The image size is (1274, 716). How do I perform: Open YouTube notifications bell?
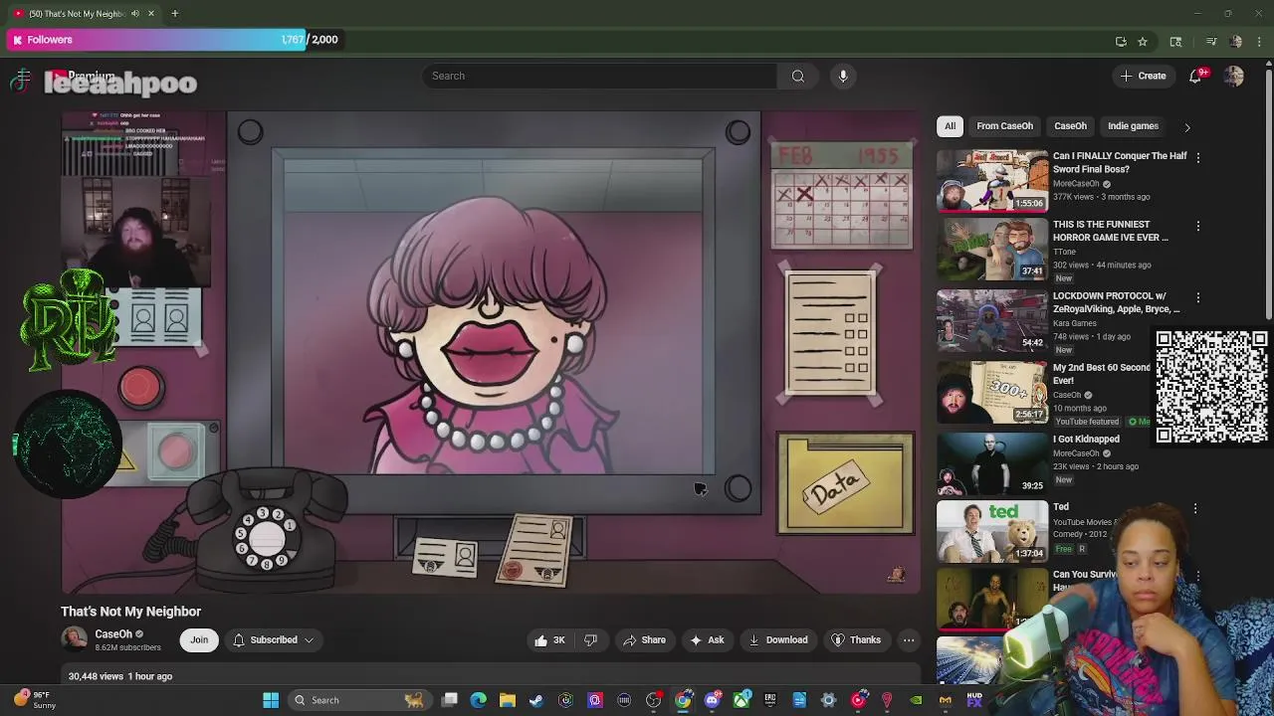[x=1195, y=76]
